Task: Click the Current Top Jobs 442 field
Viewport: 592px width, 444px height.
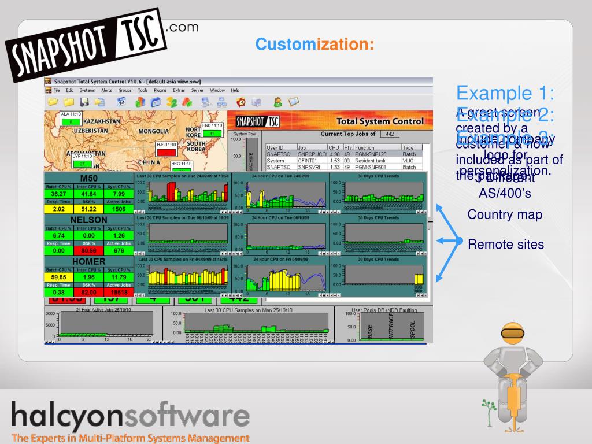Action: point(390,134)
